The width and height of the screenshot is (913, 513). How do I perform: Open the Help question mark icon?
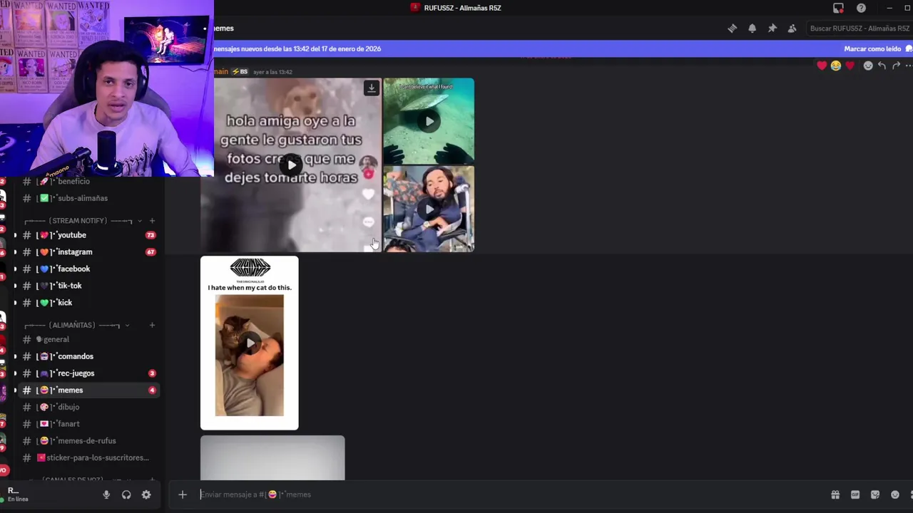point(861,8)
